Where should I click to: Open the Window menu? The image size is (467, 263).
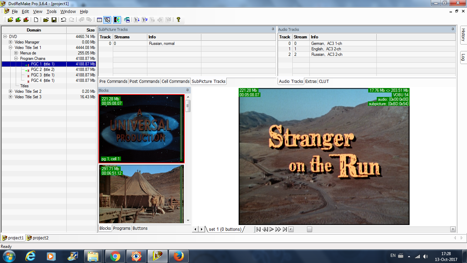point(68,11)
